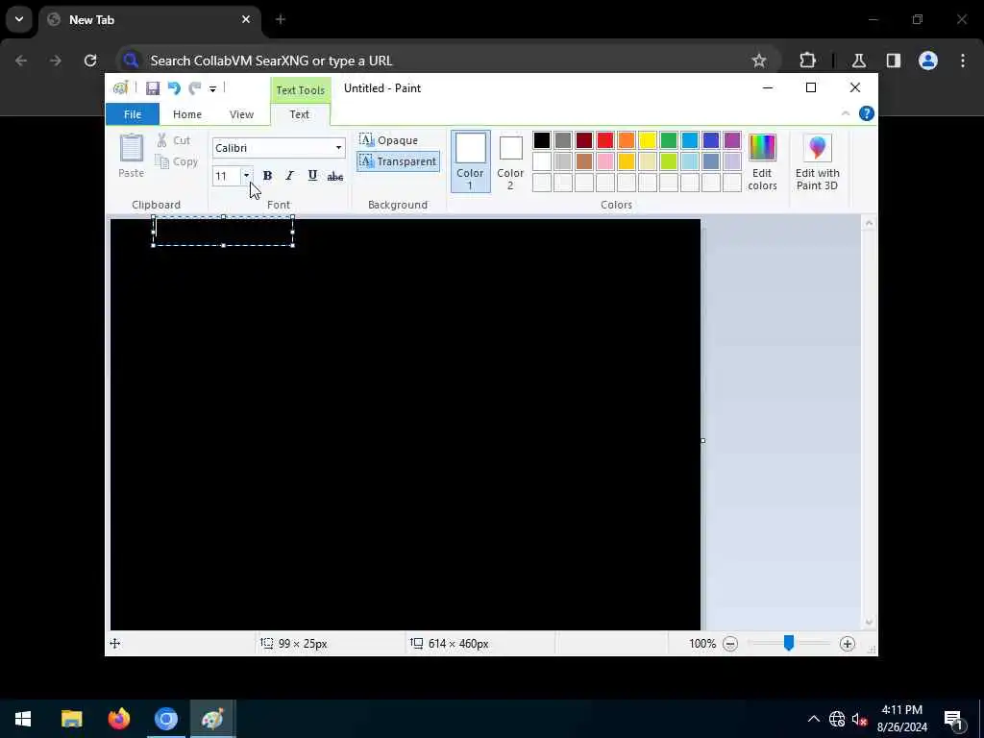Select the Color 1 foreground box
Image resolution: width=984 pixels, height=738 pixels.
pos(471,161)
